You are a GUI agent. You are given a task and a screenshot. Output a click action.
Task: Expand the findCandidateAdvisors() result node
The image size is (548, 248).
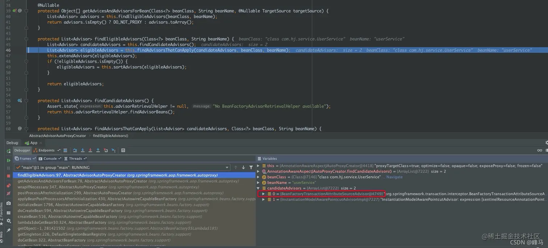tap(258, 171)
